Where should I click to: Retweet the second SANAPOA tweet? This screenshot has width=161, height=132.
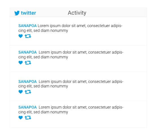[x=28, y=63]
